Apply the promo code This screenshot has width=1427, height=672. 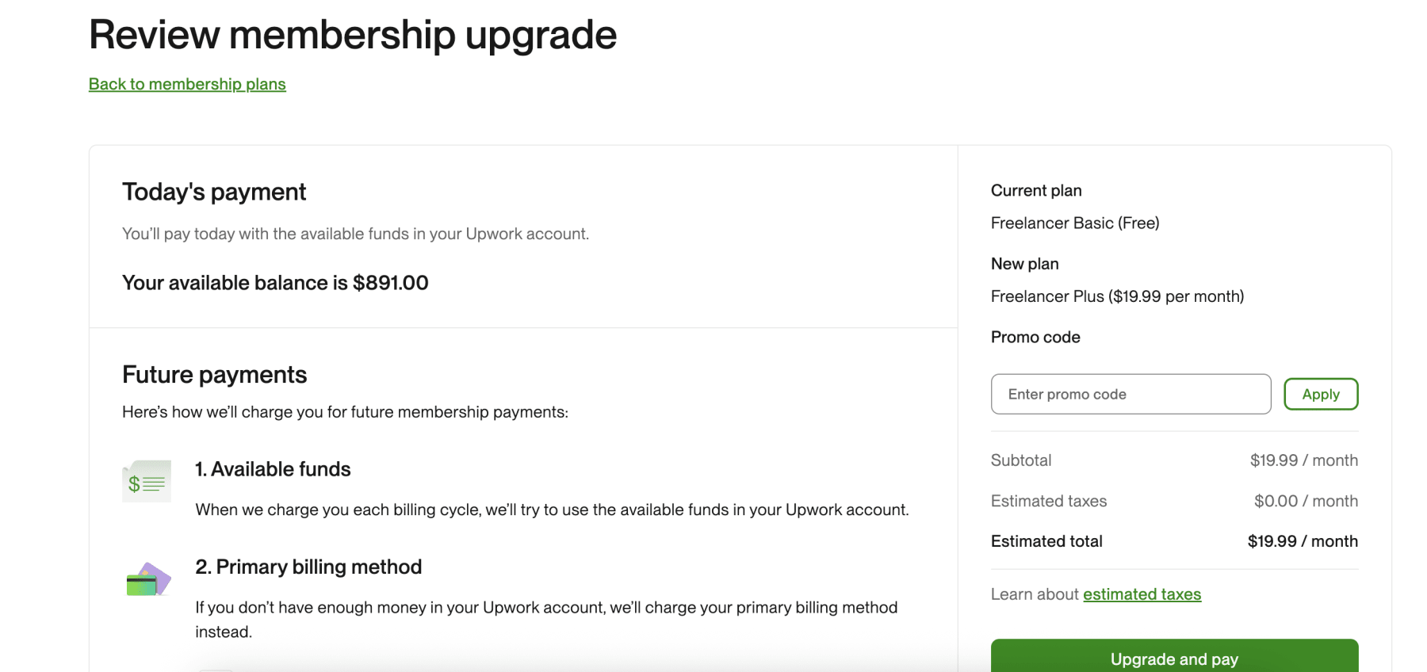click(x=1320, y=394)
